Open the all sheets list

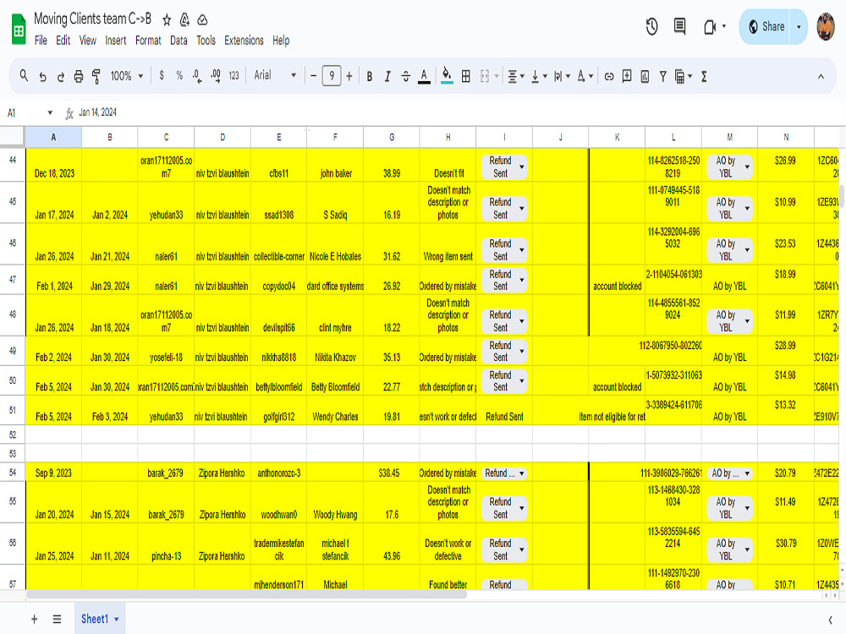coord(57,619)
